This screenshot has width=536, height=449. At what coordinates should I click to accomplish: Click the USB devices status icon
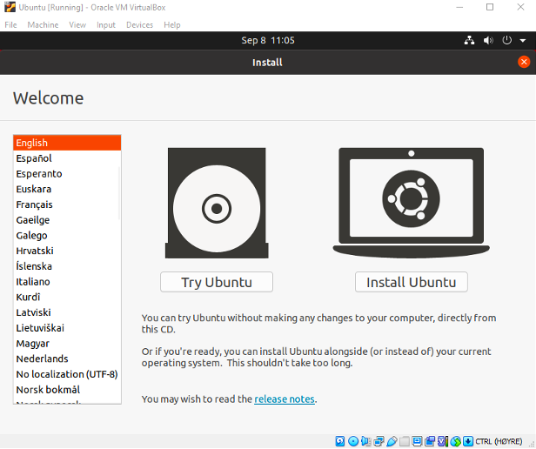click(392, 441)
